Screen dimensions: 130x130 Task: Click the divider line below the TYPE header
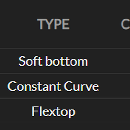65,48
